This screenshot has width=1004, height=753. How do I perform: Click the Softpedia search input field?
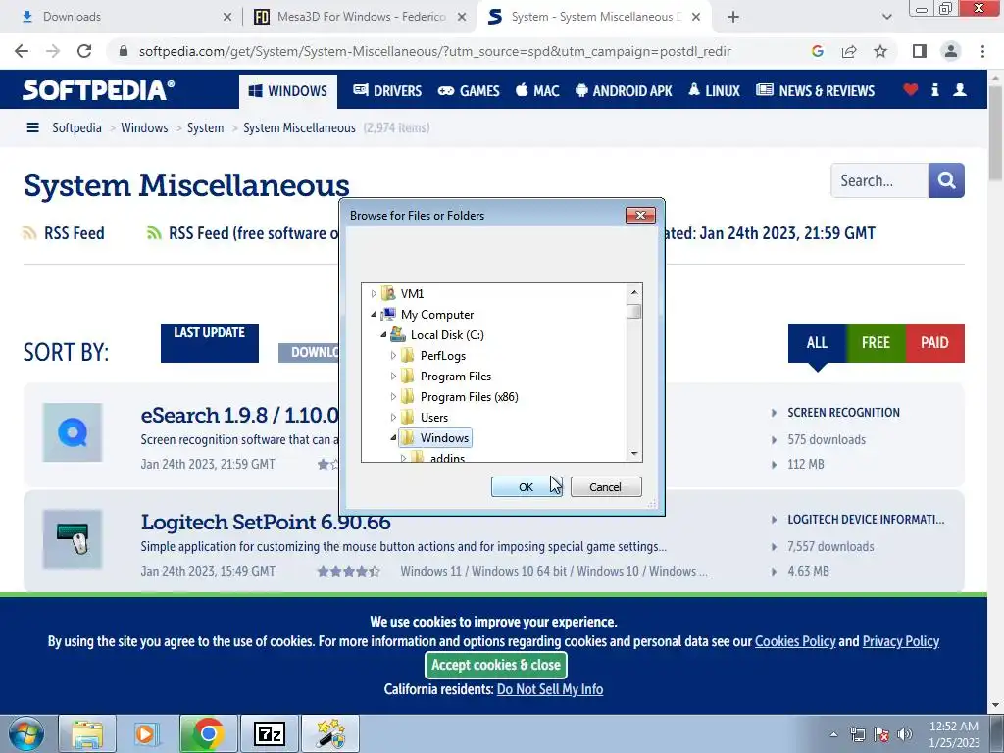pos(879,180)
